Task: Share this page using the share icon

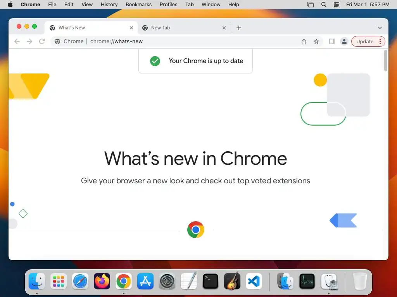Action: coord(304,41)
